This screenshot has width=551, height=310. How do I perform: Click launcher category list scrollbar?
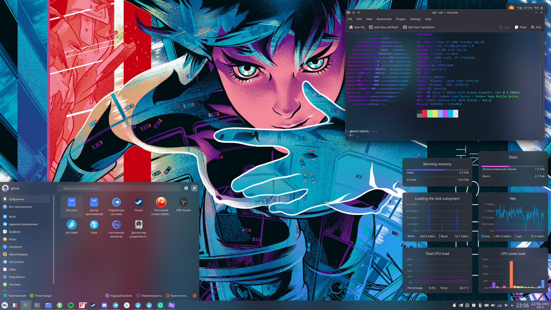(x=53, y=239)
